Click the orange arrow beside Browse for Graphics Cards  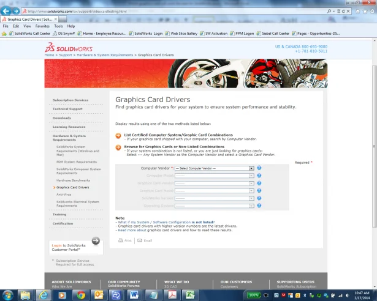pos(118,147)
